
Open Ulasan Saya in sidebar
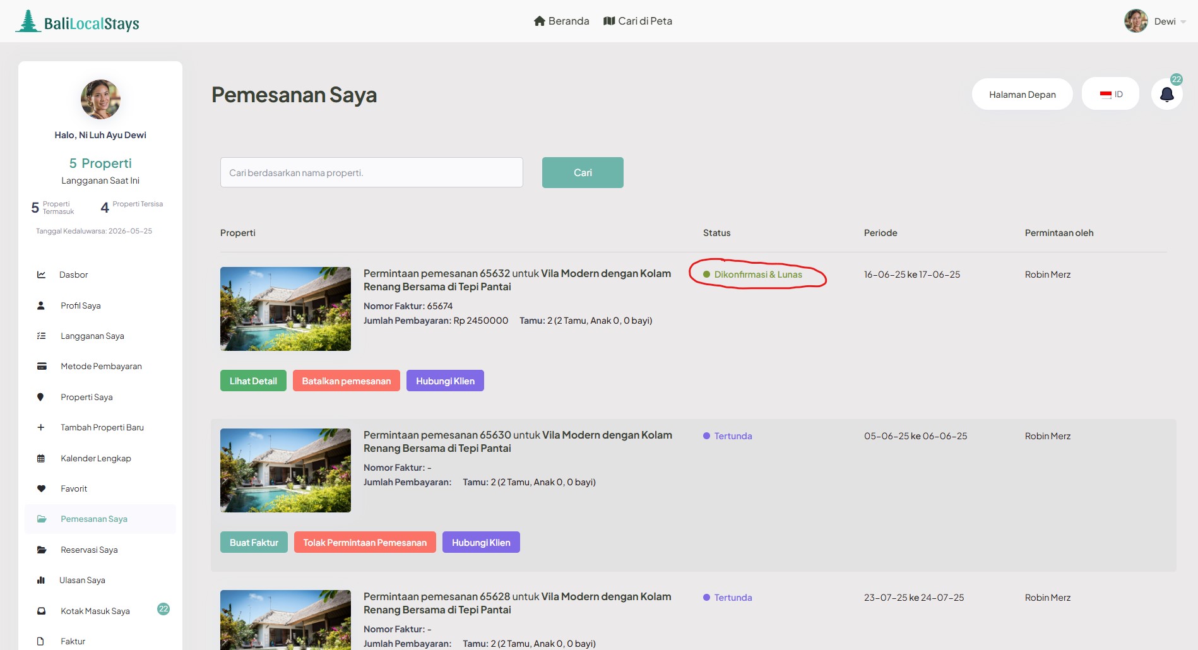point(82,580)
